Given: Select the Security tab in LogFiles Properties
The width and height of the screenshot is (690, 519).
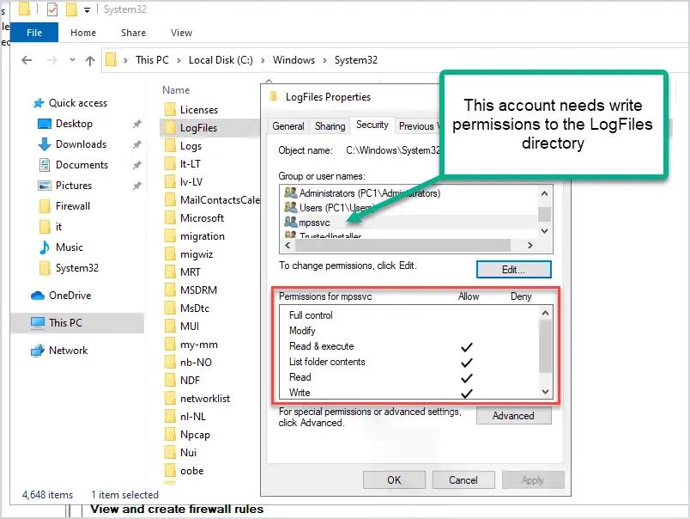Looking at the screenshot, I should point(372,125).
